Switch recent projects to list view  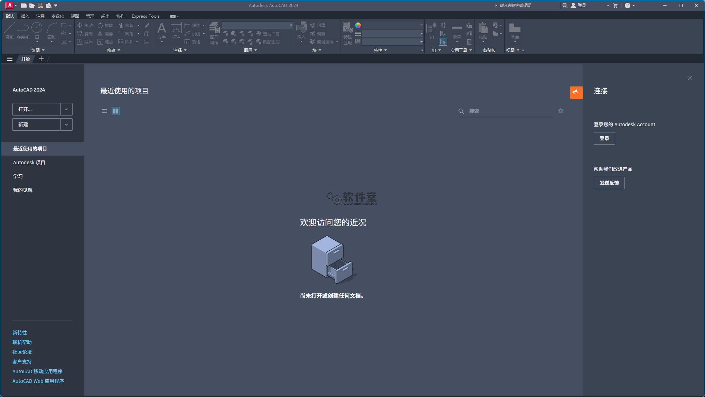tap(105, 111)
